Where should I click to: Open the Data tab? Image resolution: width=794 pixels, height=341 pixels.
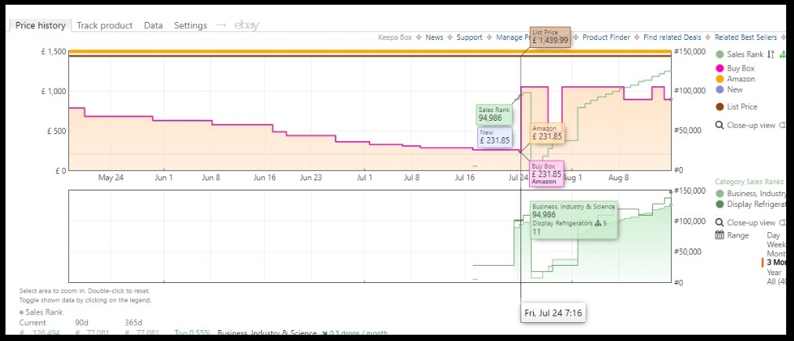(x=153, y=25)
